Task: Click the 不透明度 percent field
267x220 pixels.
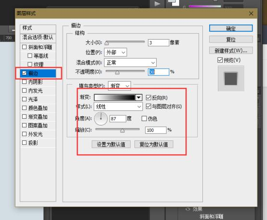Action: [159, 72]
